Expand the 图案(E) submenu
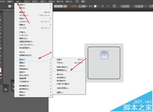This screenshot has width=153, height=112. click(34, 63)
